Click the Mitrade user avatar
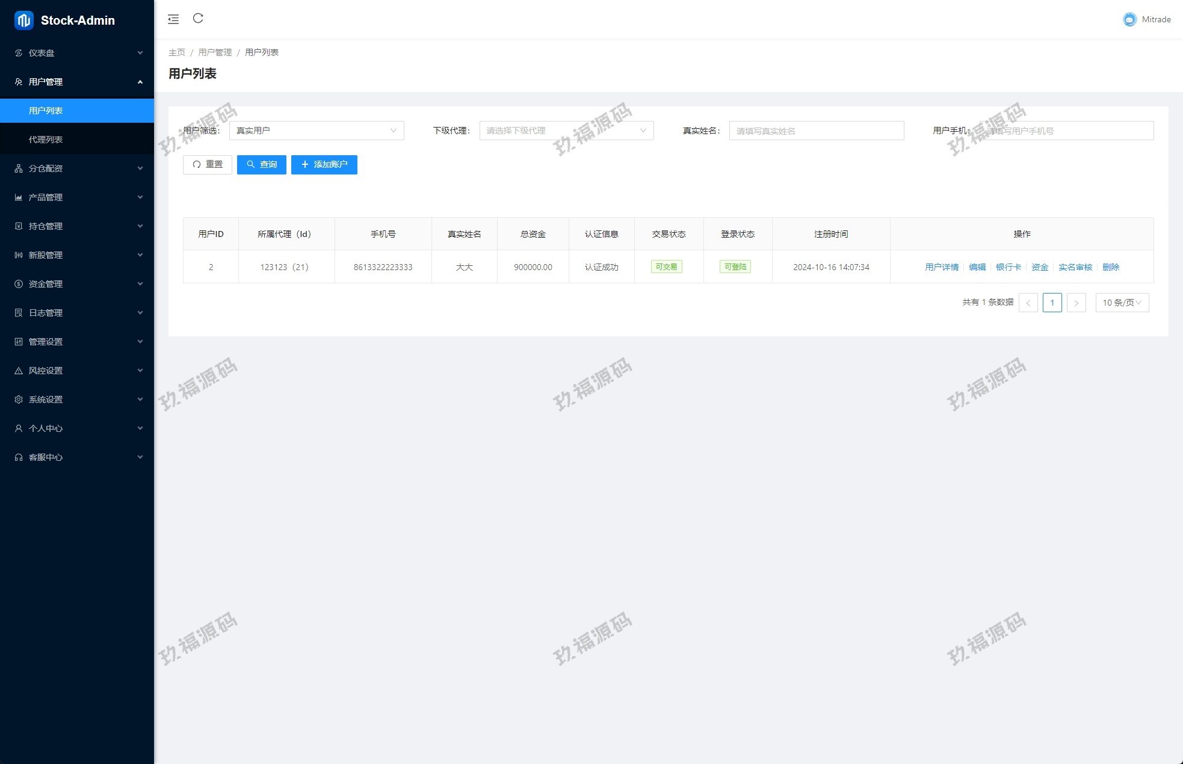This screenshot has height=764, width=1183. pyautogui.click(x=1129, y=19)
